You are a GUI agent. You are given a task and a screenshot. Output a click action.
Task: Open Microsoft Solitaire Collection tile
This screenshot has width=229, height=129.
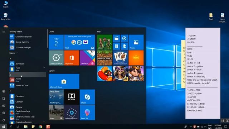click(x=120, y=58)
